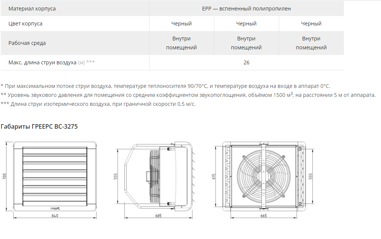Viewport: 381px width, 239px height.
Task: Click the footnote about теплоносителя 90/70°C
Action: pos(166,86)
